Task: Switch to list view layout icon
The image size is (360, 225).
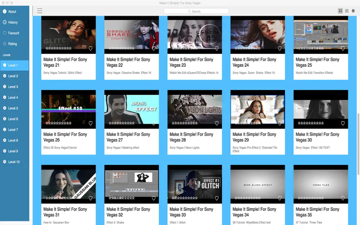Action: click(x=347, y=11)
